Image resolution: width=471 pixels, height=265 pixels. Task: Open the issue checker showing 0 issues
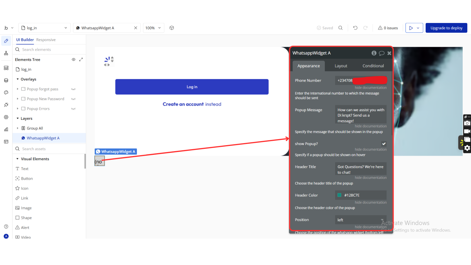point(388,28)
